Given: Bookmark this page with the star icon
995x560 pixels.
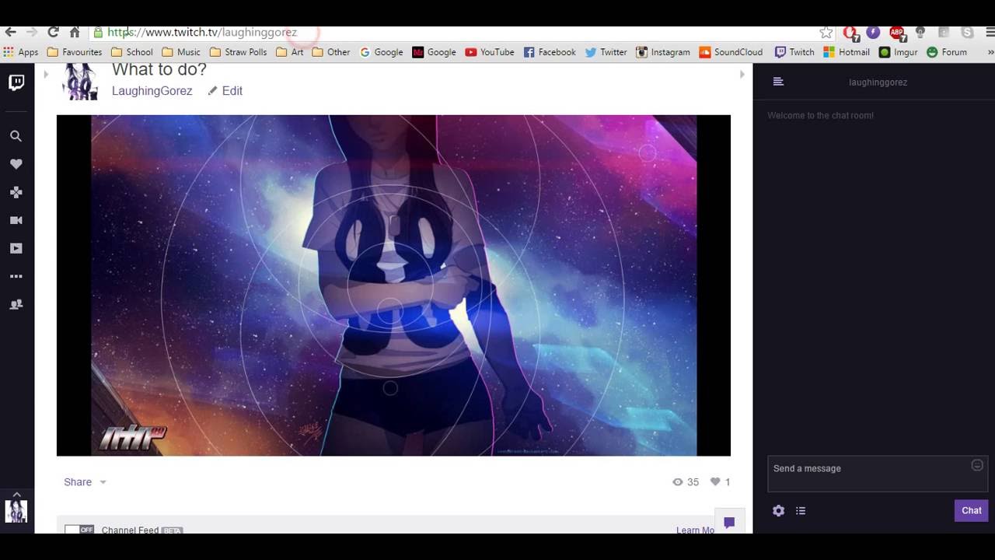Looking at the screenshot, I should pos(826,32).
